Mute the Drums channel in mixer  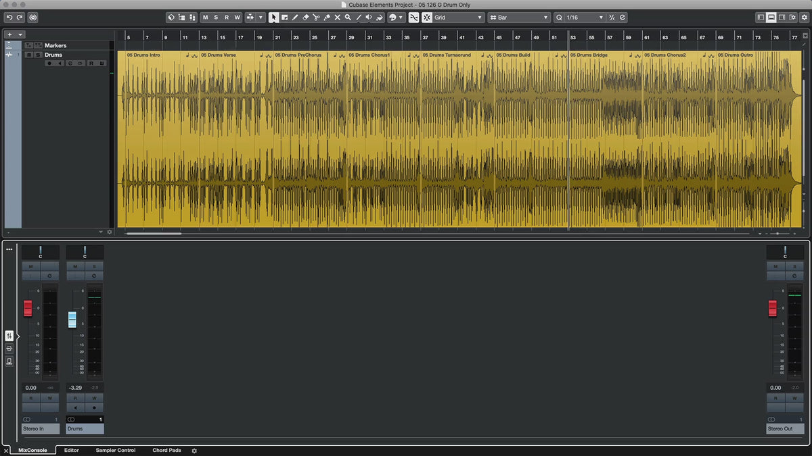coord(75,267)
